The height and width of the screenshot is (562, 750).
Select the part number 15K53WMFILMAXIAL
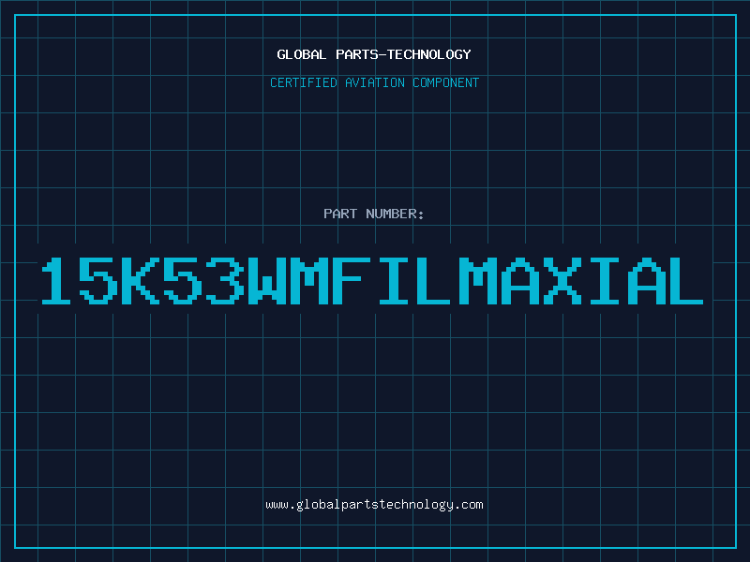pos(372,281)
